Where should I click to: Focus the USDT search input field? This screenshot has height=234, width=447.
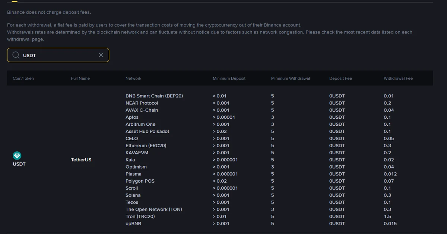pyautogui.click(x=58, y=55)
